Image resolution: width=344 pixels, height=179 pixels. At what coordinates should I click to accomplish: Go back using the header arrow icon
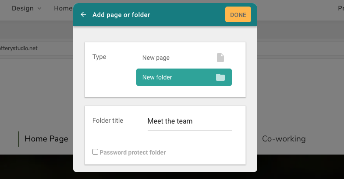tap(83, 15)
